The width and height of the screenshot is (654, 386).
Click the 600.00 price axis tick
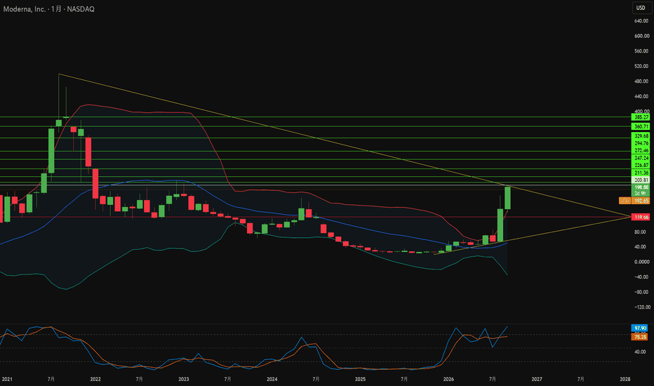pos(641,36)
